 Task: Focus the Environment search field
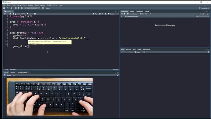202,16
